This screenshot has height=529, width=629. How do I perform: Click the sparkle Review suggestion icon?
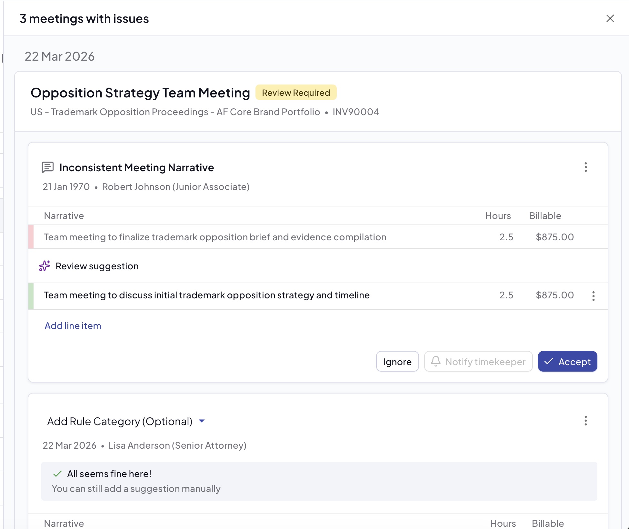coord(45,266)
